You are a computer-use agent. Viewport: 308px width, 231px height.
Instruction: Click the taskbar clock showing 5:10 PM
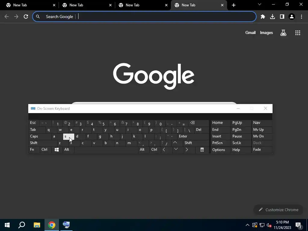(x=282, y=225)
